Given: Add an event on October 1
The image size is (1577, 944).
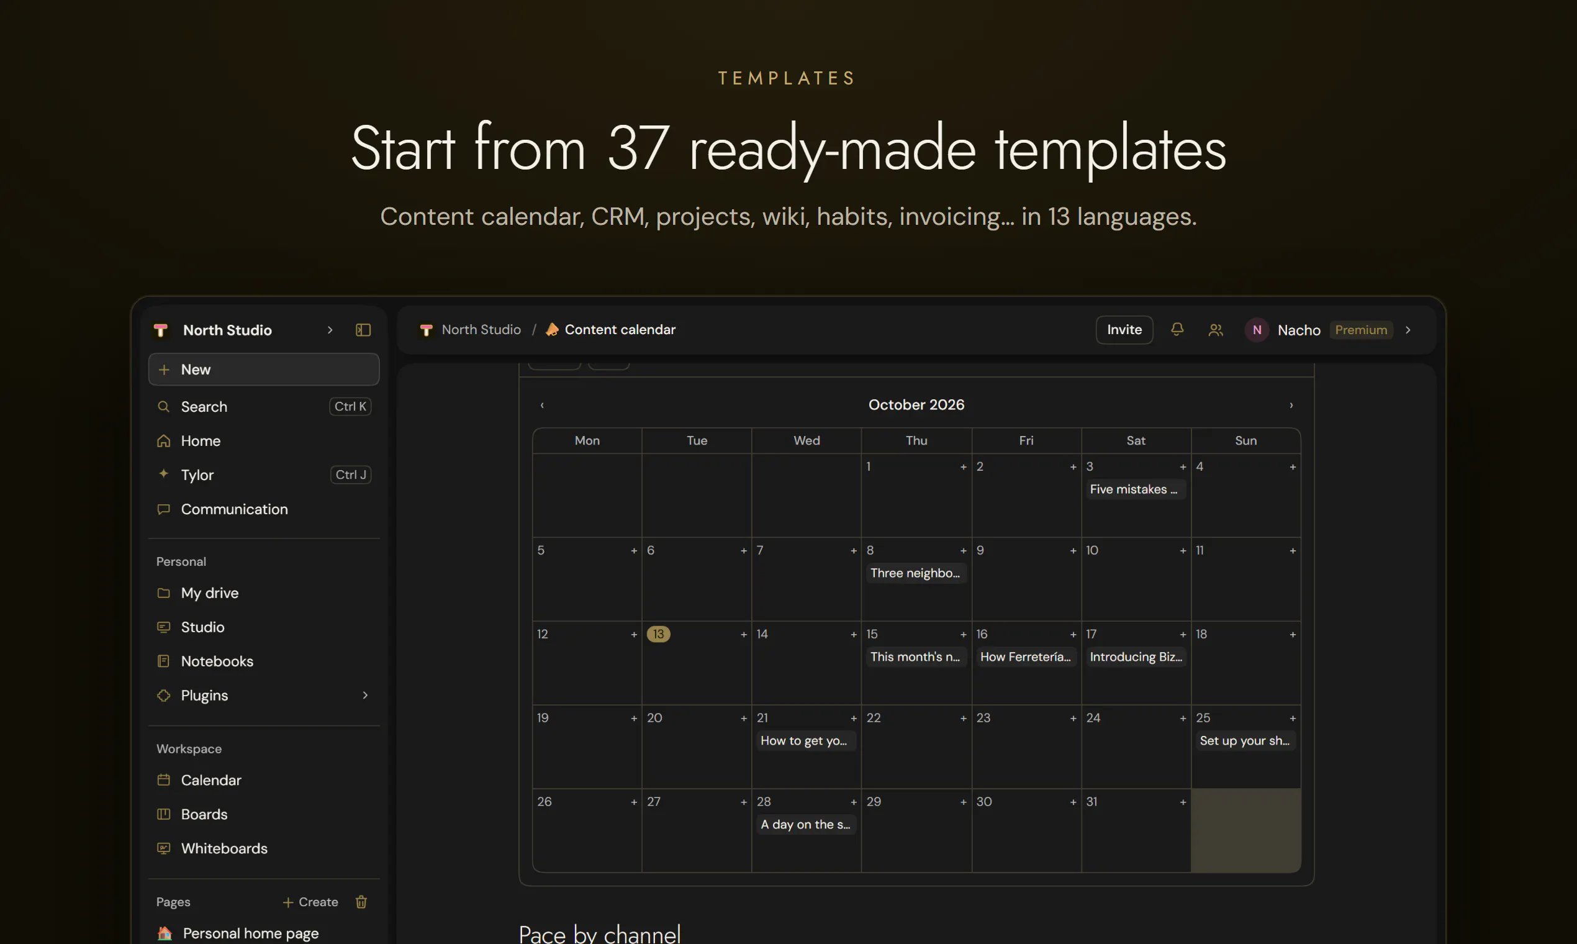Looking at the screenshot, I should pyautogui.click(x=963, y=467).
